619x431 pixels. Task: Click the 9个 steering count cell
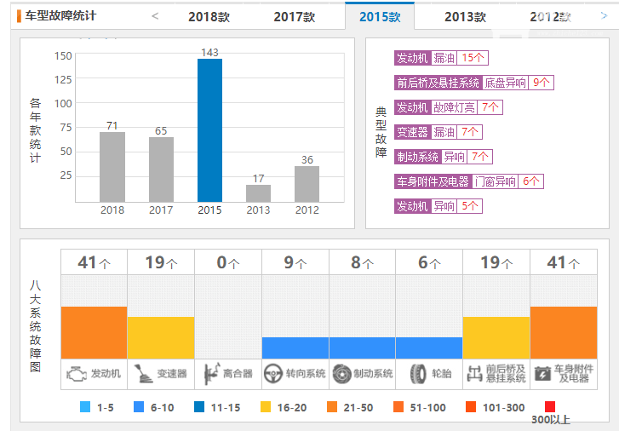(295, 262)
